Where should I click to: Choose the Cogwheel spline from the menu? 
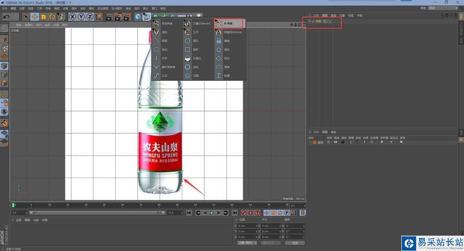pyautogui.click(x=196, y=67)
